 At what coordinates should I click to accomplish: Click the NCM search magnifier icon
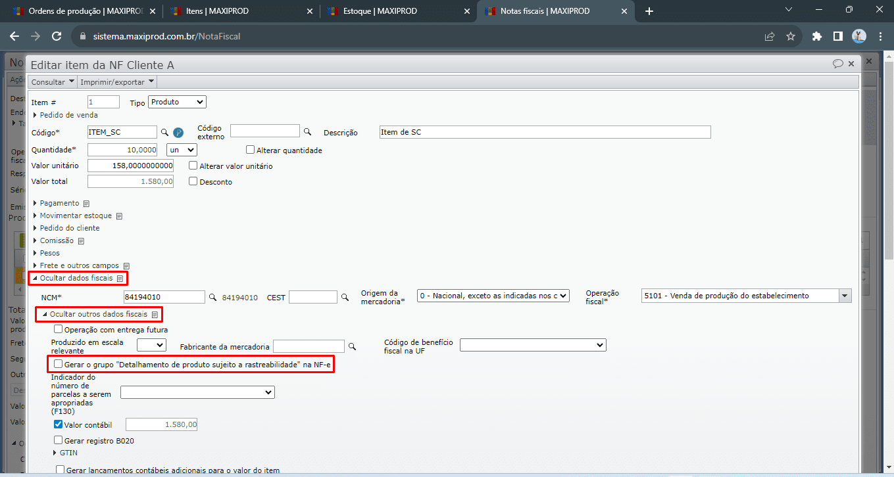212,298
